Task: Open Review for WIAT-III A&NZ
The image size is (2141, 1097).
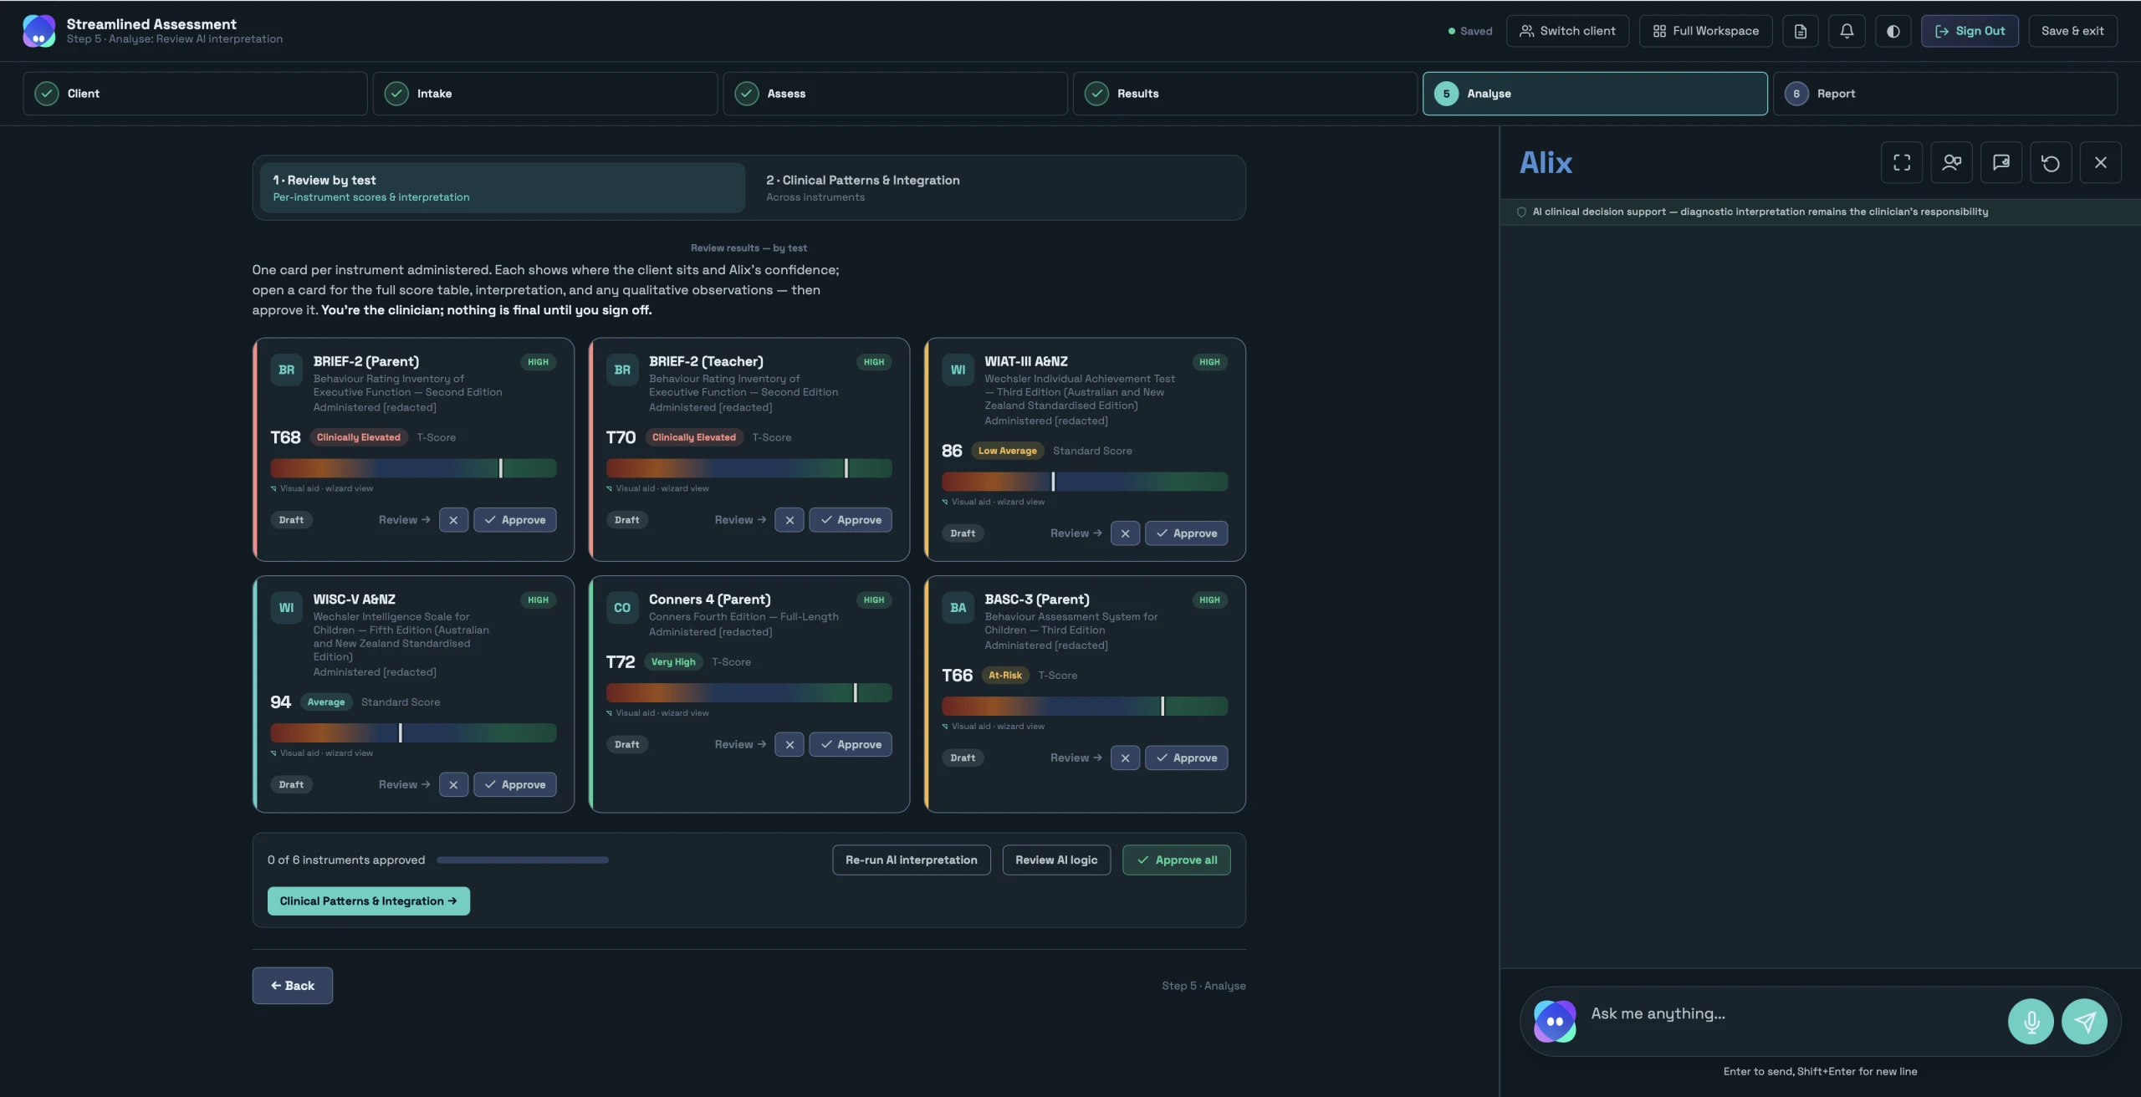Action: click(x=1076, y=533)
